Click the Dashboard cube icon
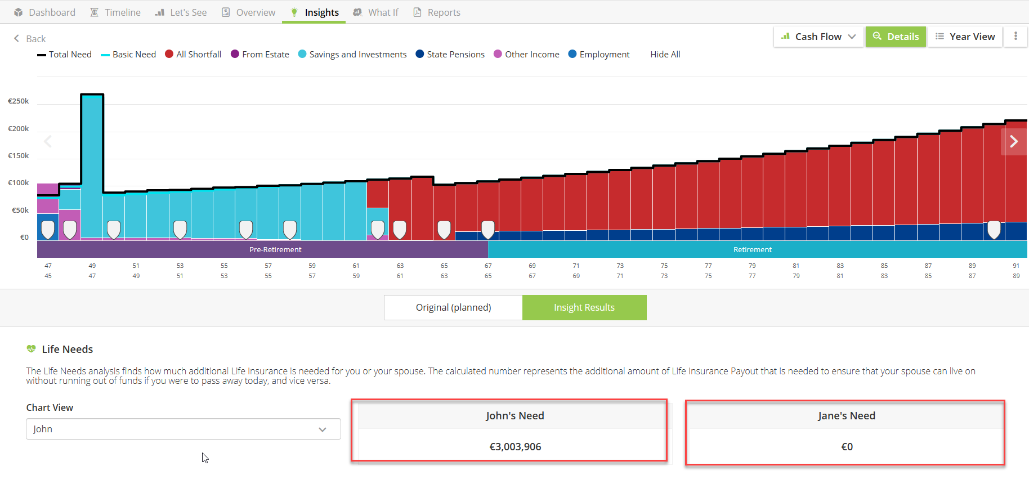The height and width of the screenshot is (479, 1029). [x=19, y=12]
